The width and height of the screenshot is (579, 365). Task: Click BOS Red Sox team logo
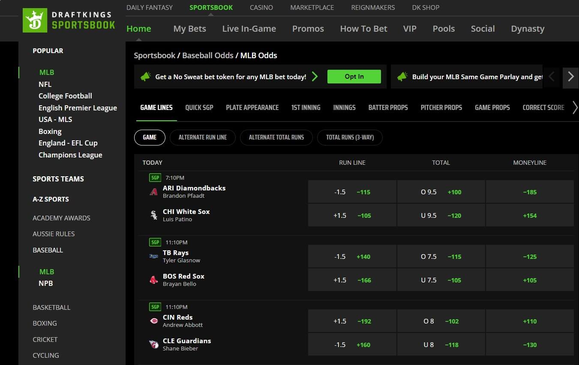(154, 280)
